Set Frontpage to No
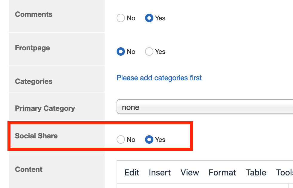Image resolution: width=293 pixels, height=188 pixels. click(121, 52)
